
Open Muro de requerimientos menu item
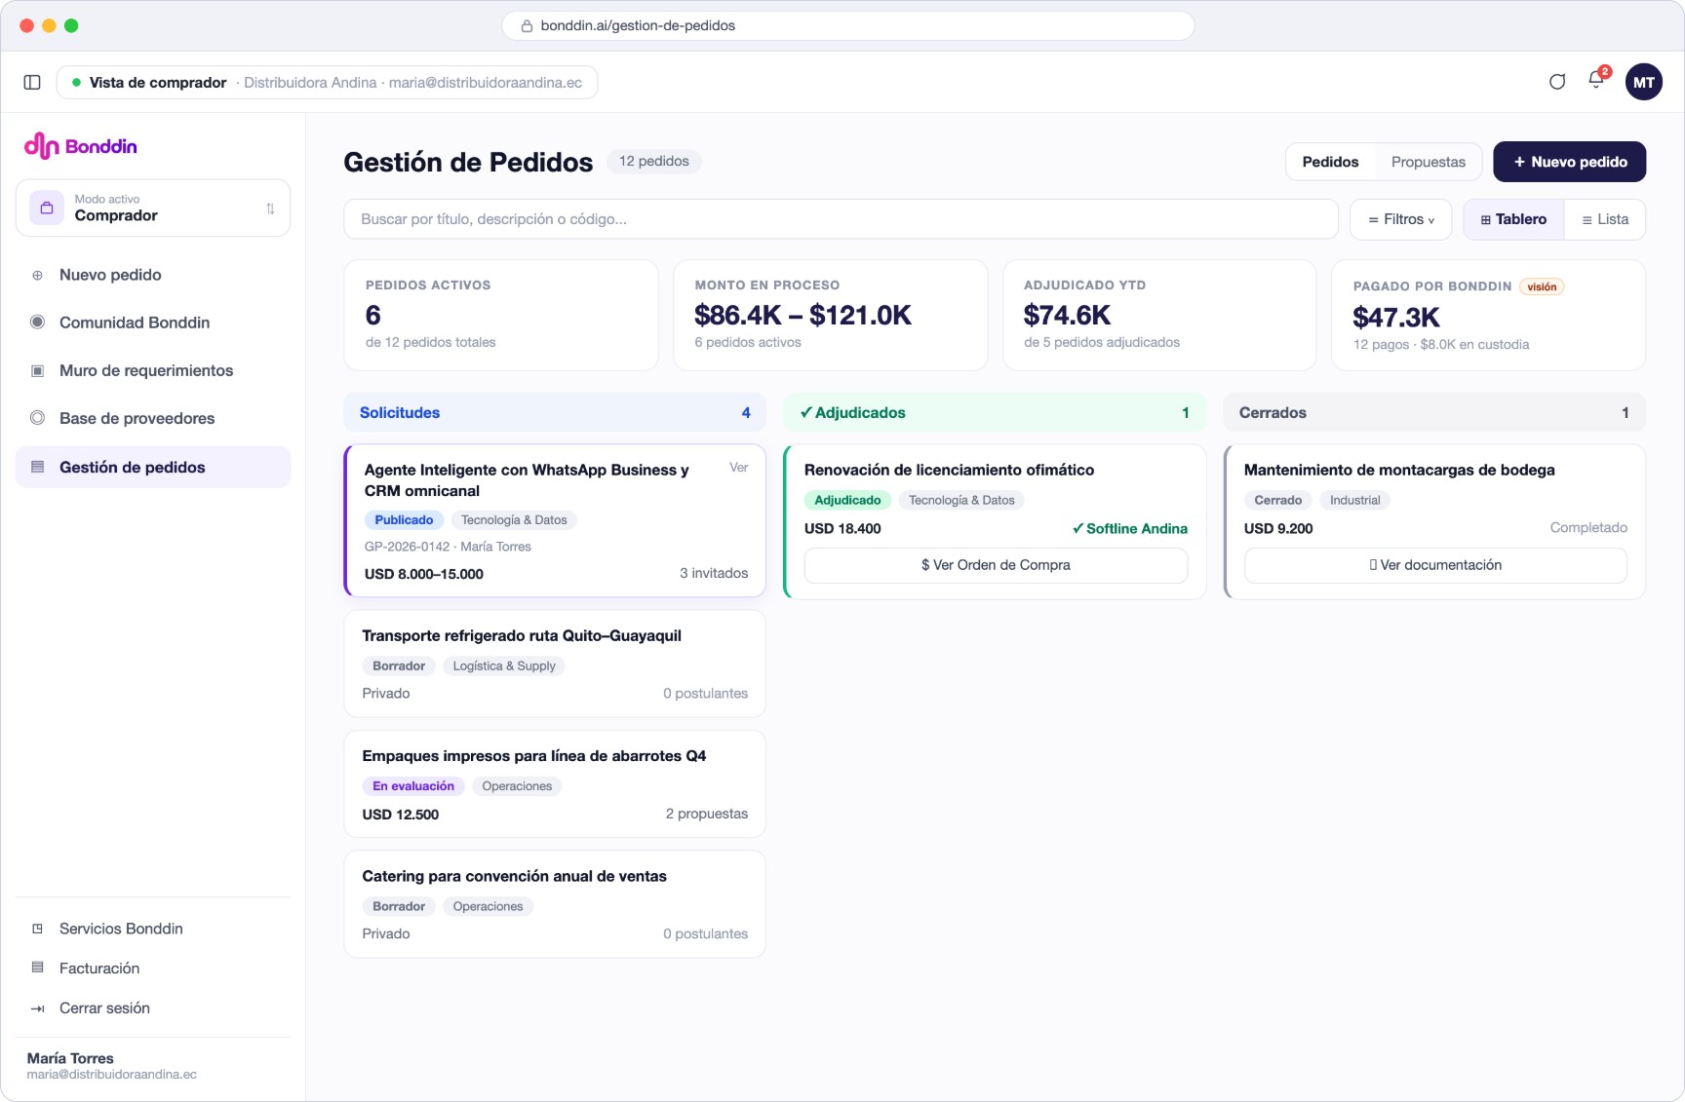153,370
